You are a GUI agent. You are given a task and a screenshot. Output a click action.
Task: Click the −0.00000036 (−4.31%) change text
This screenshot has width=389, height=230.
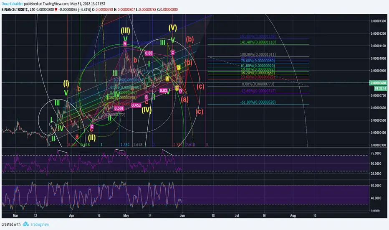pyautogui.click(x=75, y=10)
